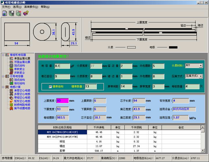Select 矩形空心电感 inductor item

[22, 101]
